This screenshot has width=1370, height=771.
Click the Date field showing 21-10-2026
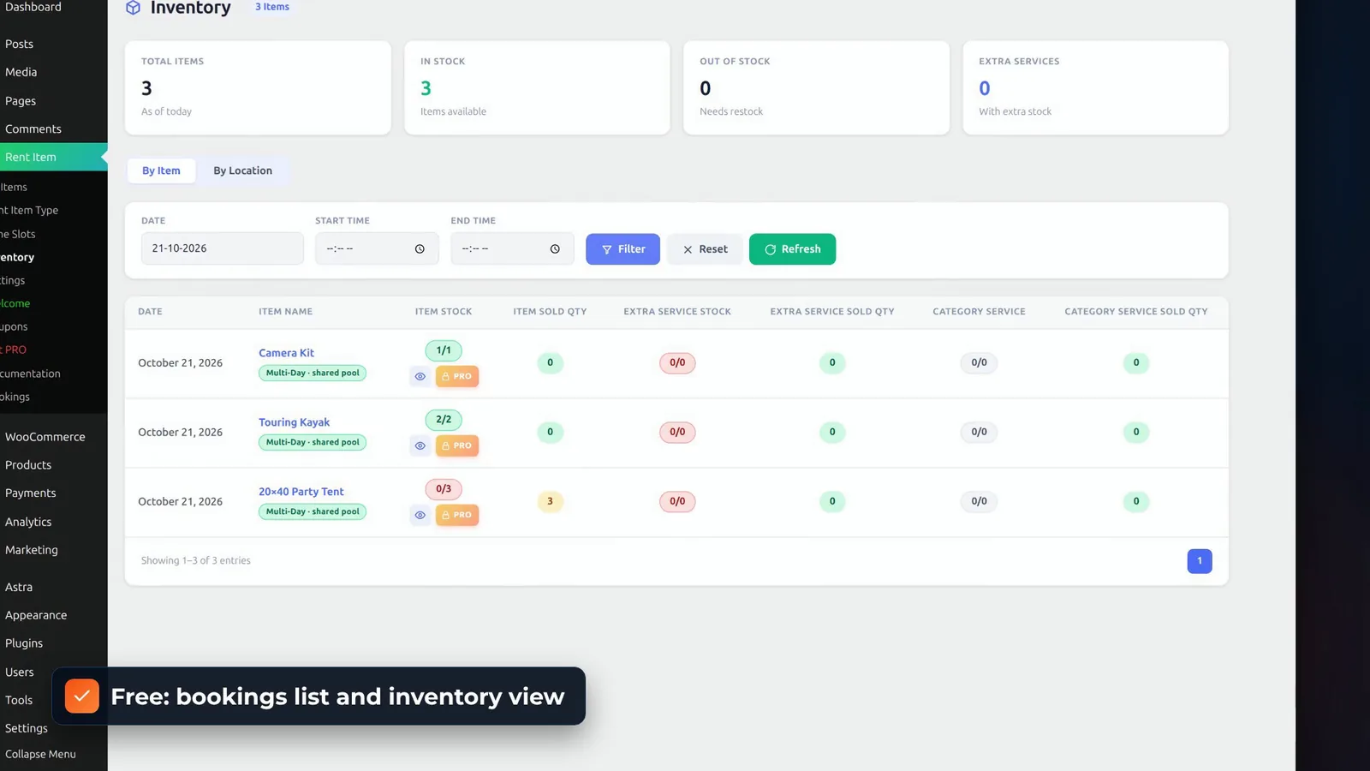point(223,248)
